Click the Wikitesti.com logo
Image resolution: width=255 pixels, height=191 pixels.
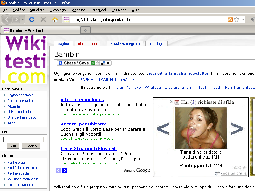[24, 60]
